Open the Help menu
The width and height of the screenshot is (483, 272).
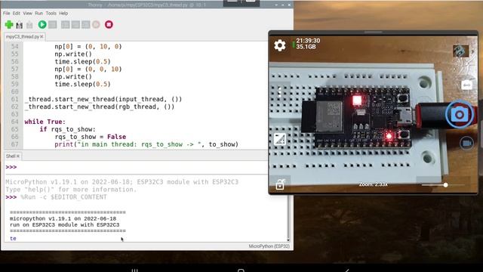63,14
